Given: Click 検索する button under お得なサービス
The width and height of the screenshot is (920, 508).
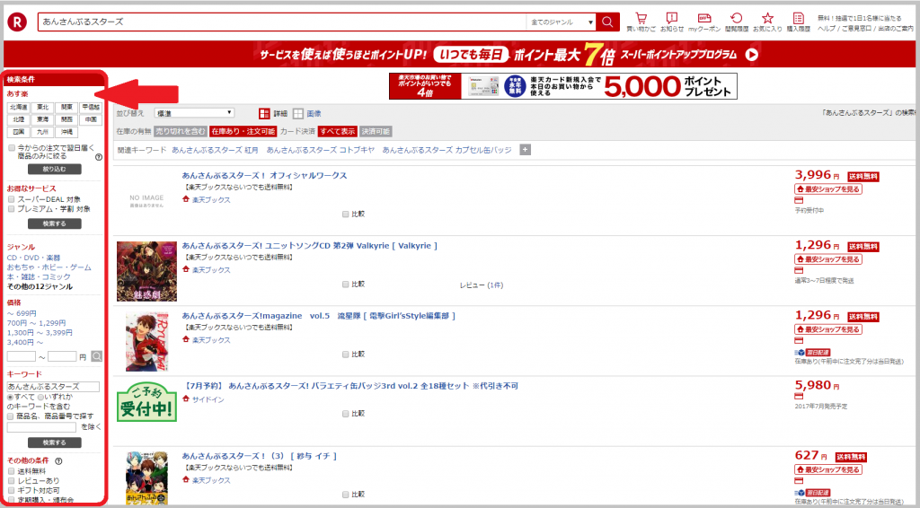Looking at the screenshot, I should [55, 223].
